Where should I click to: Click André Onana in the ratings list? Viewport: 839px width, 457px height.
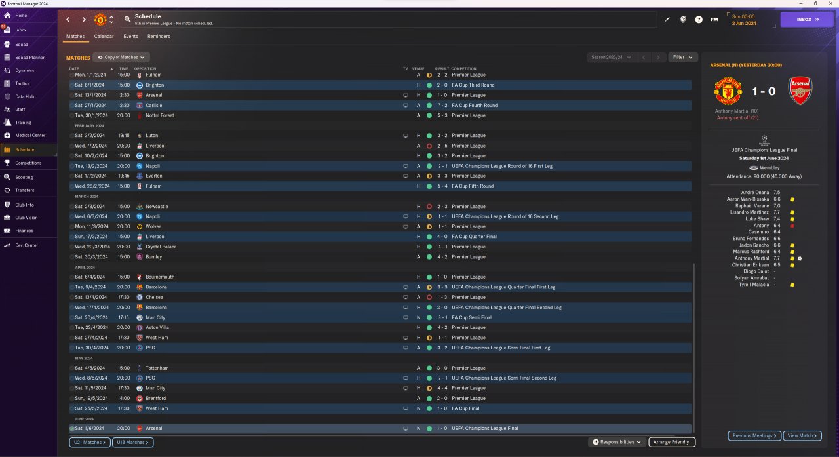pyautogui.click(x=756, y=193)
